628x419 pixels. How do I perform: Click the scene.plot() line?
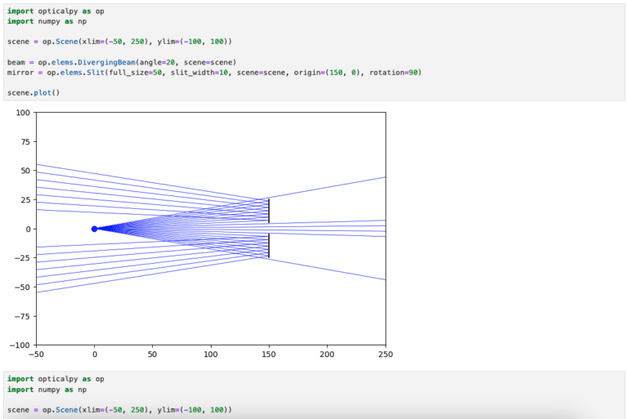pyautogui.click(x=34, y=92)
